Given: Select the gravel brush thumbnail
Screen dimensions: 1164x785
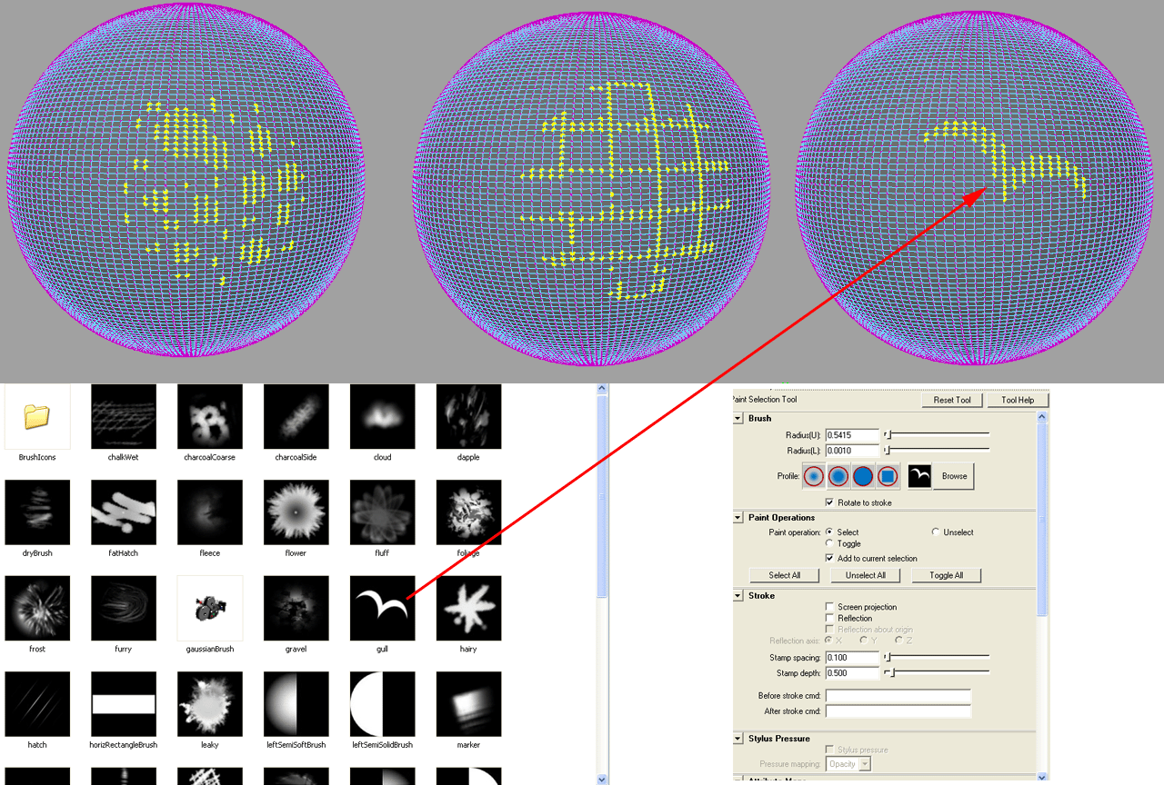Looking at the screenshot, I should [296, 608].
